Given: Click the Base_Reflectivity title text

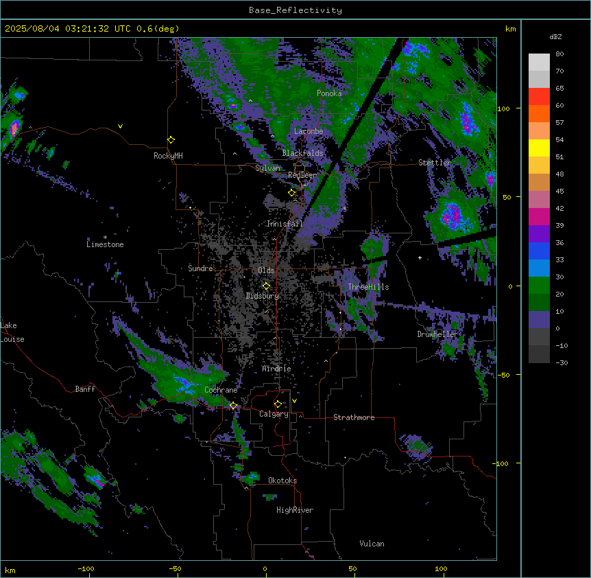Looking at the screenshot, I should tap(295, 10).
